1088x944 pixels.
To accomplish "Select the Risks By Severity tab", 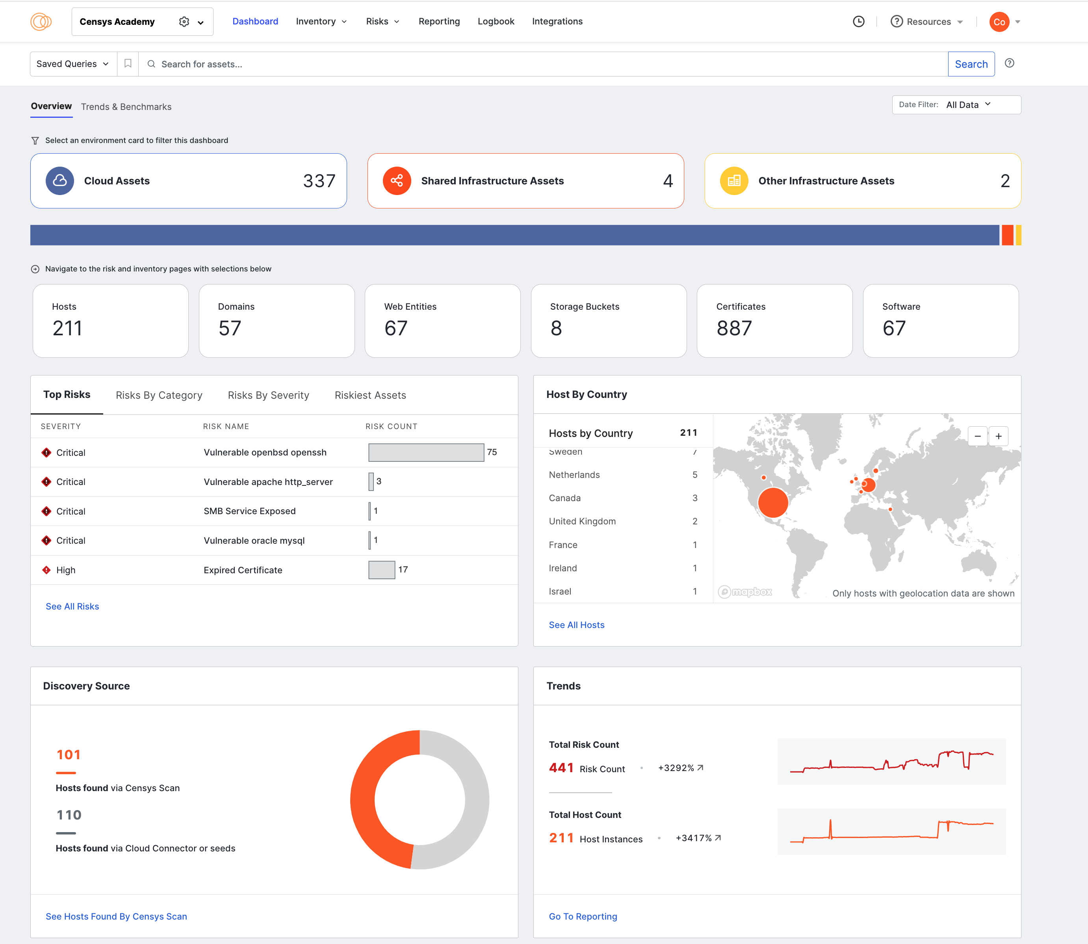I will pos(269,395).
